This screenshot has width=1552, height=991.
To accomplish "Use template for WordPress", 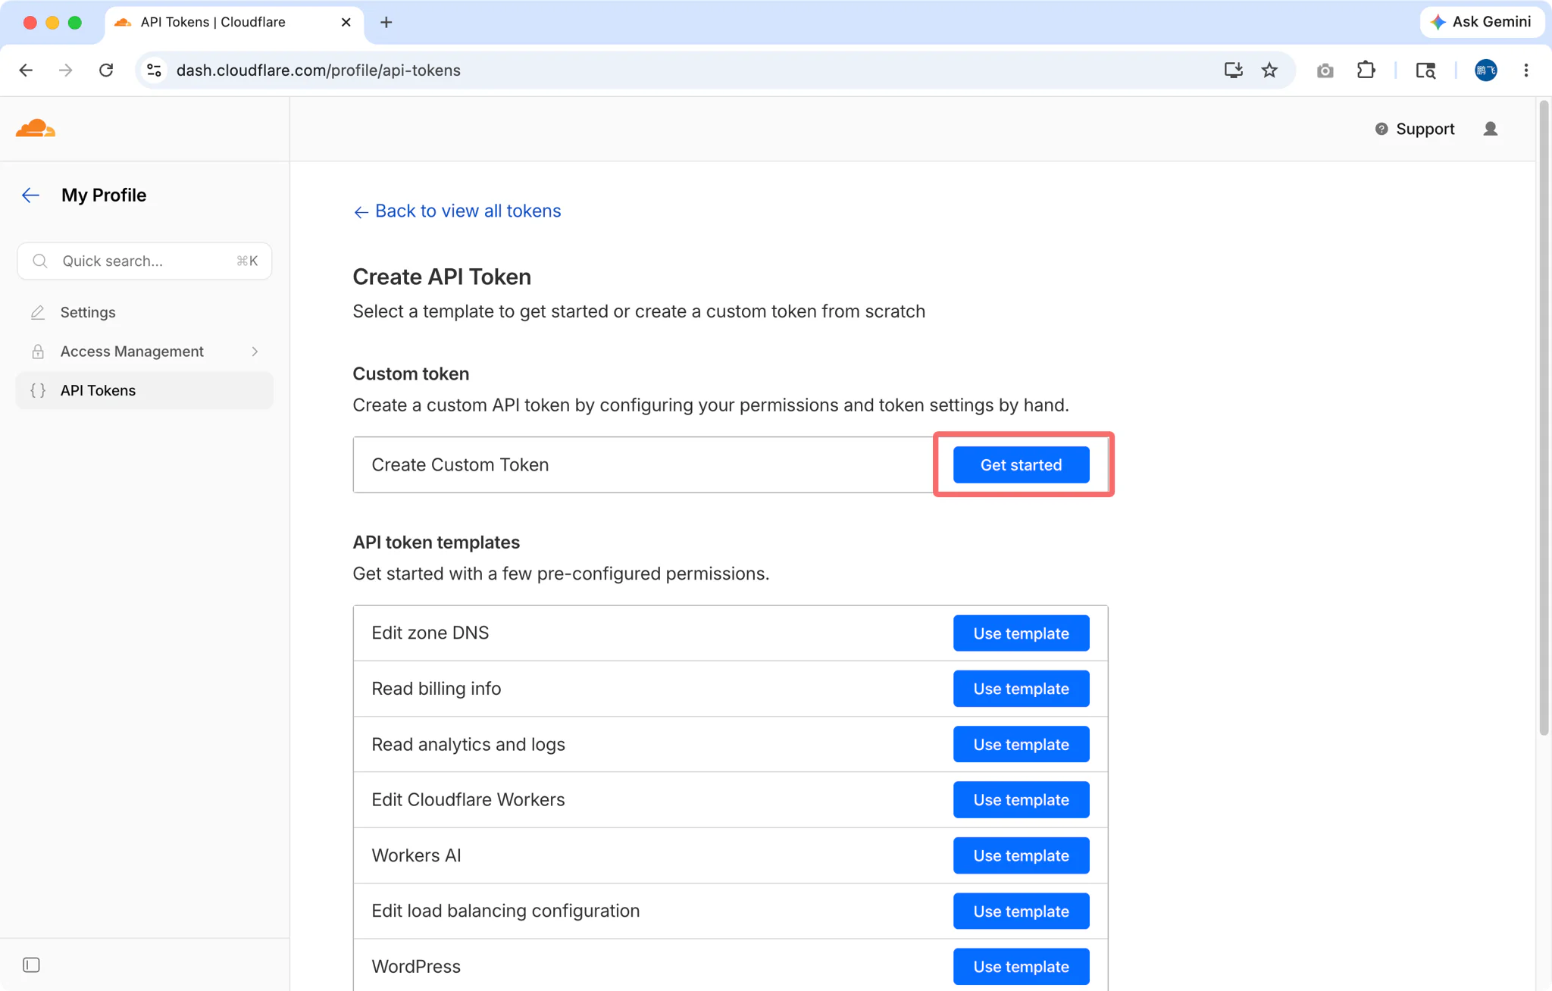I will 1021,966.
